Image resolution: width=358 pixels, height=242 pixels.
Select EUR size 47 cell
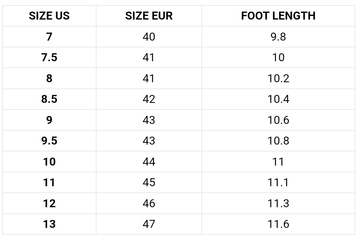coord(149,224)
